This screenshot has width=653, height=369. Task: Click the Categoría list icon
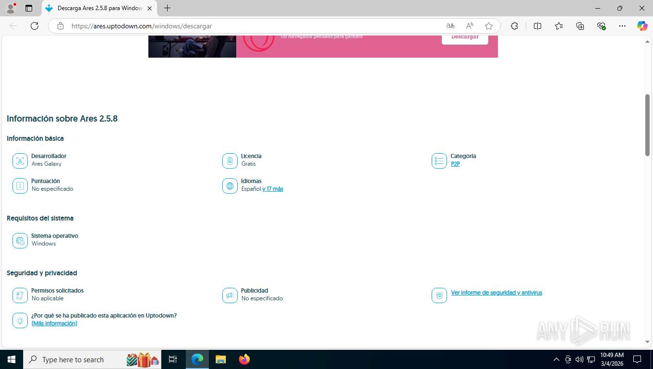pyautogui.click(x=439, y=161)
